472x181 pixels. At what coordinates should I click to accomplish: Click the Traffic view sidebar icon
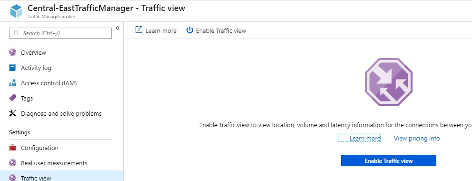point(12,178)
